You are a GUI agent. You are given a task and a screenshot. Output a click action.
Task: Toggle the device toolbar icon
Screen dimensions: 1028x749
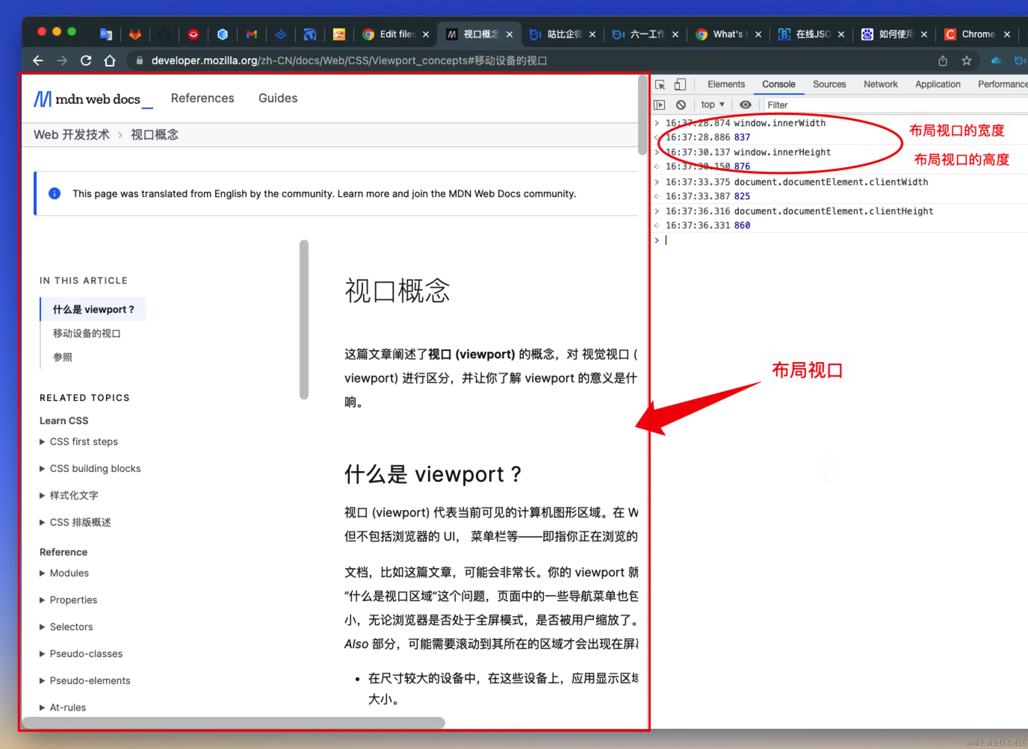[680, 84]
